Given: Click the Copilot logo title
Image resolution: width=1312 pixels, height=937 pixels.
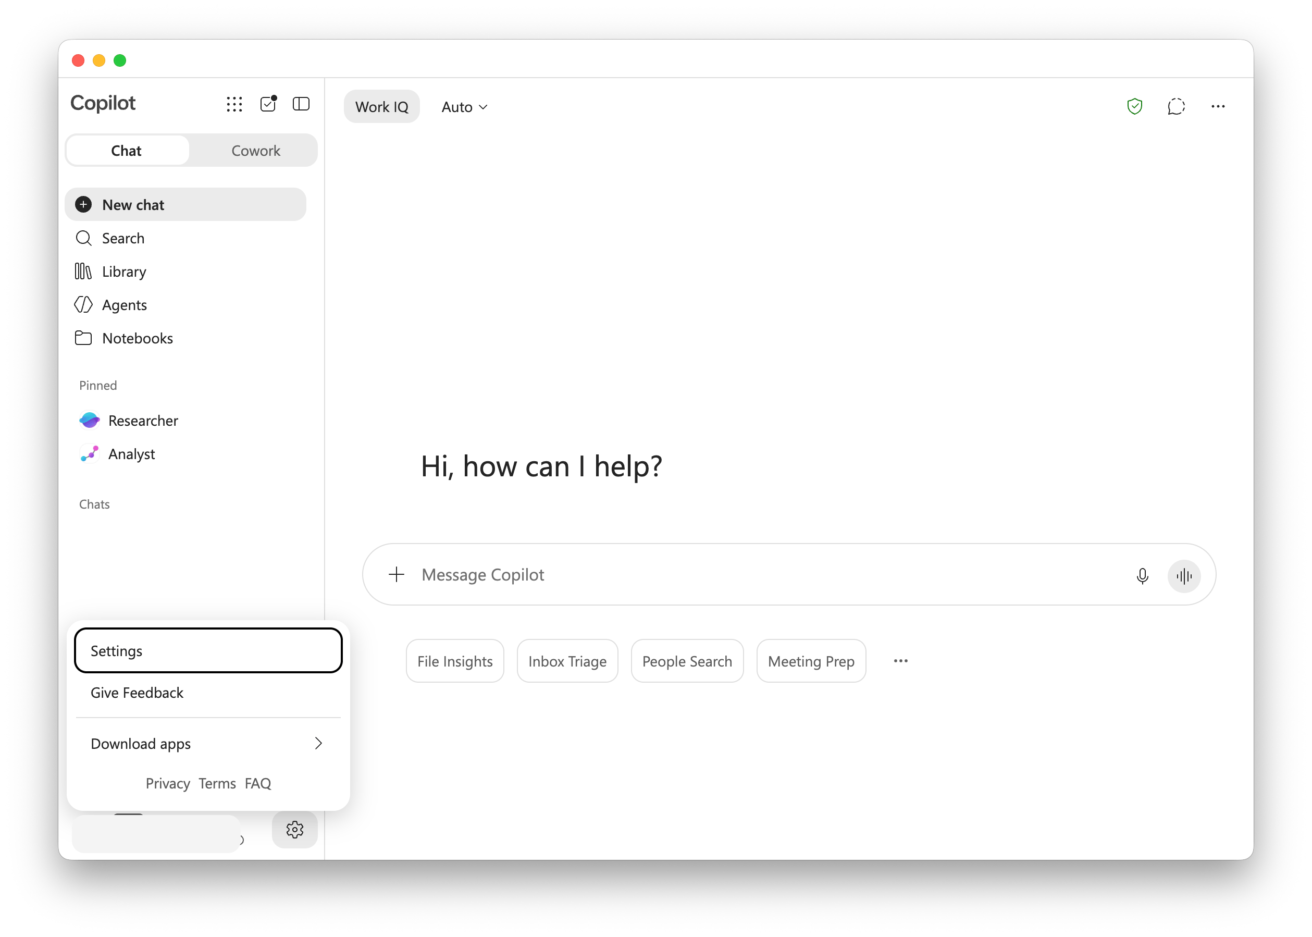Looking at the screenshot, I should tap(103, 103).
